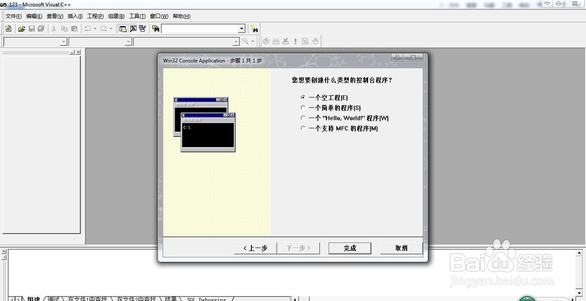Screen dimensions: 586x301
Task: Click the Redo arrow icon
Action: 104,29
